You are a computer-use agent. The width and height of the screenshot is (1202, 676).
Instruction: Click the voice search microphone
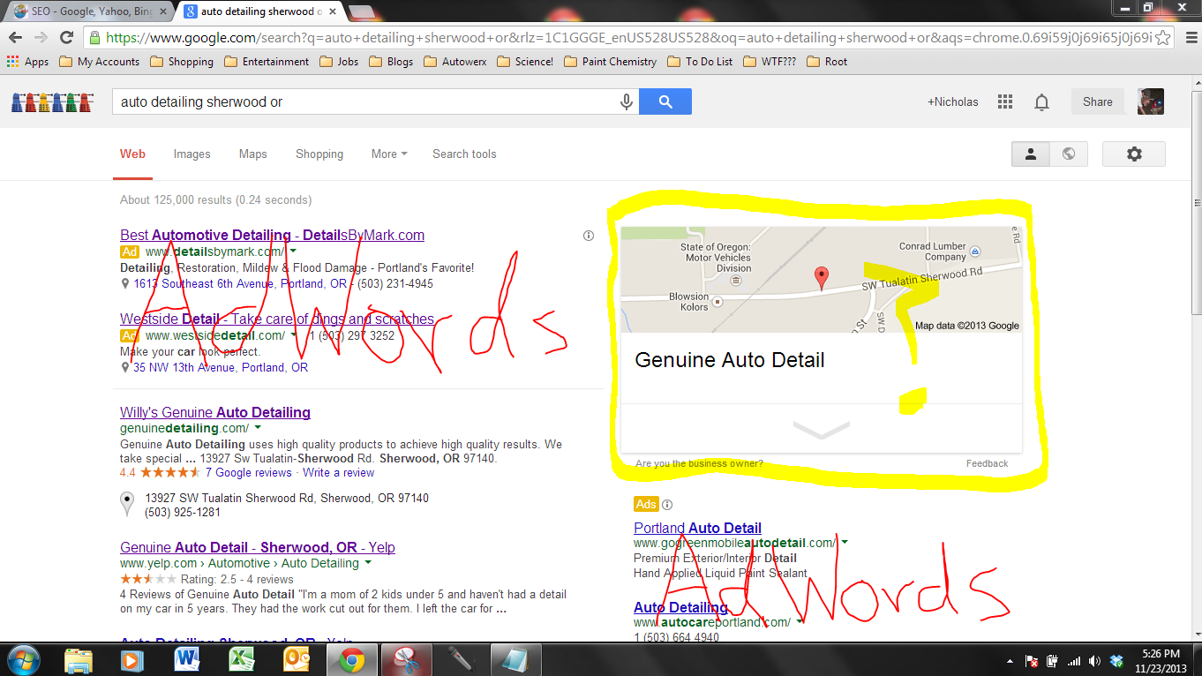(x=626, y=101)
